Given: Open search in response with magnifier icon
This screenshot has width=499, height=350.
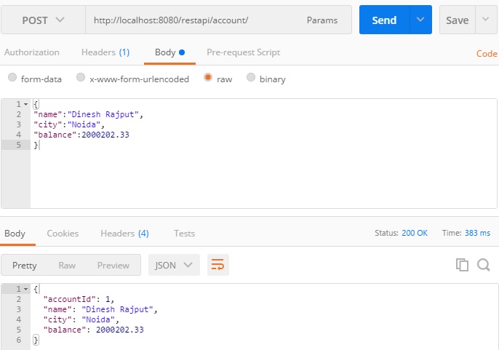Looking at the screenshot, I should [484, 265].
